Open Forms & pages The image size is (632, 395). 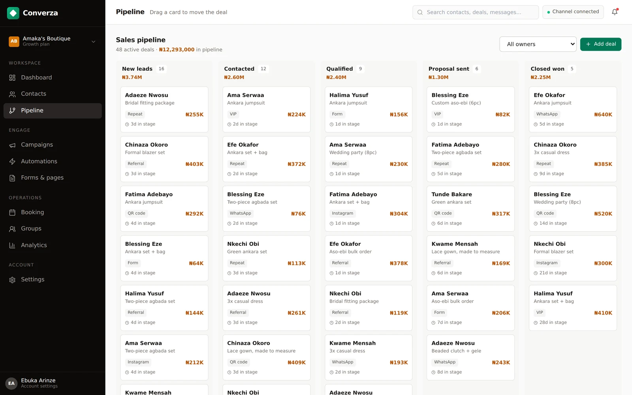pyautogui.click(x=53, y=178)
